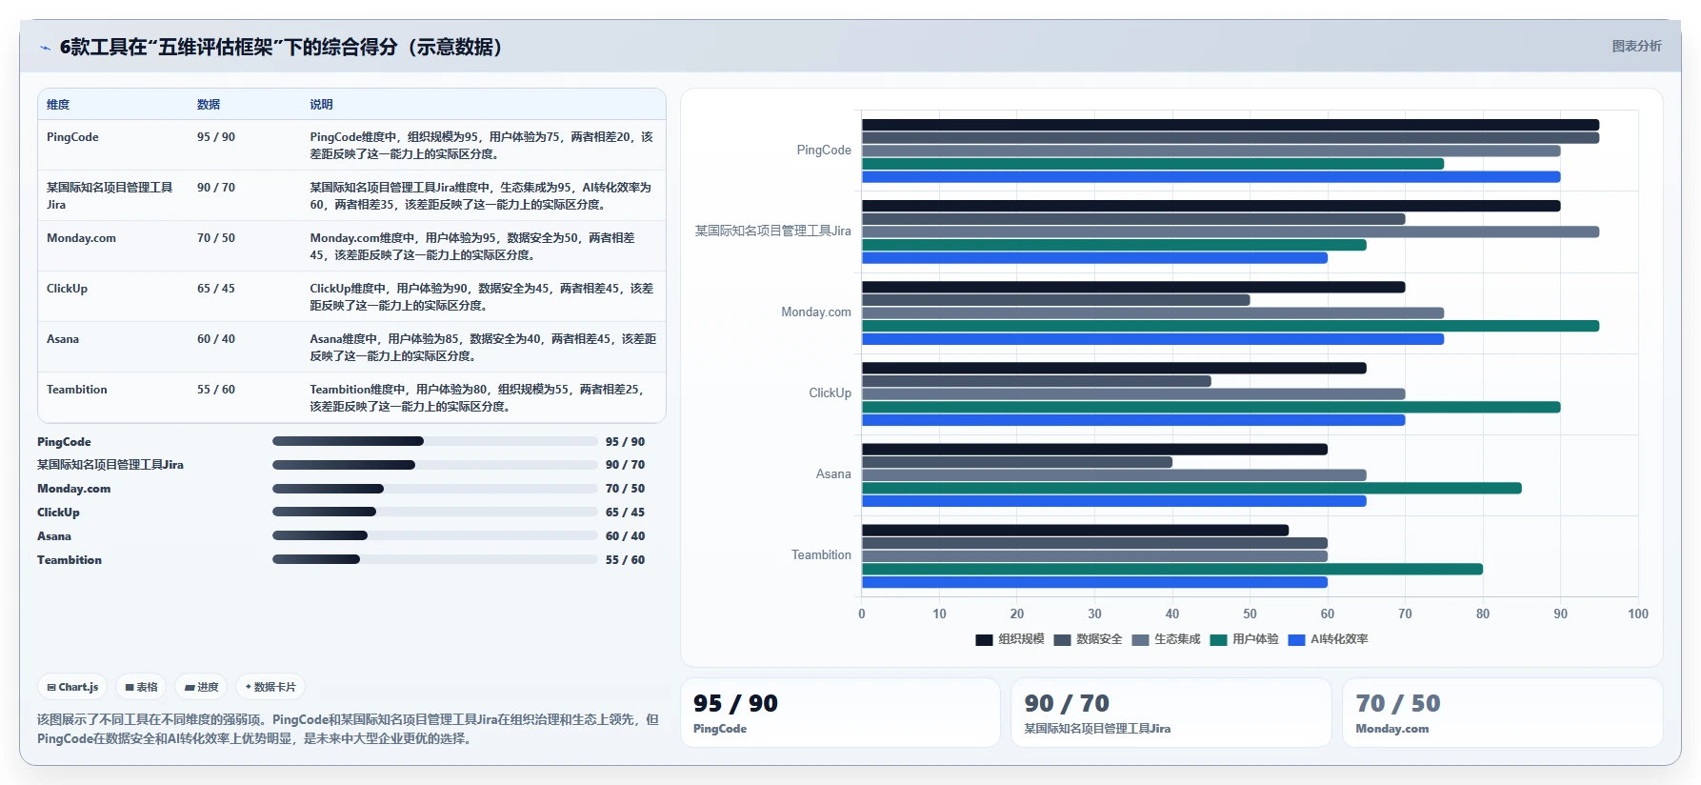The image size is (1701, 785).
Task: Toggle AI转化效率 legend swatch in the chart
Action: coord(1296,639)
